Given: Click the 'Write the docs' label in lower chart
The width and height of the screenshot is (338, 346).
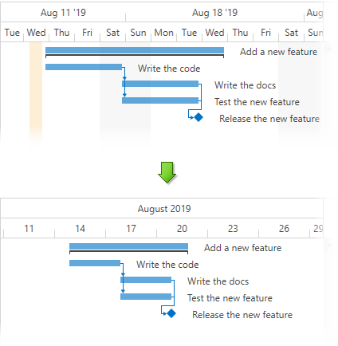Looking at the screenshot, I should [x=218, y=281].
